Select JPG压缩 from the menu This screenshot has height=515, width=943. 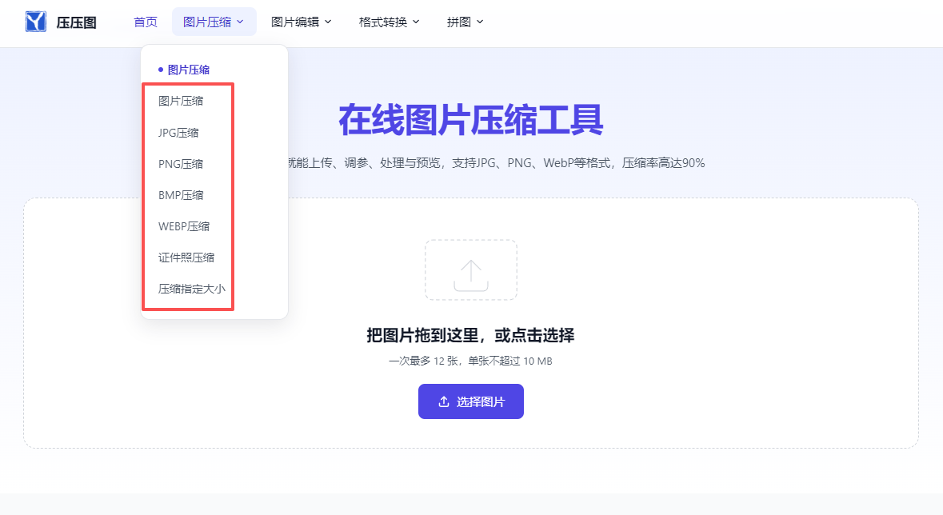pyautogui.click(x=178, y=133)
